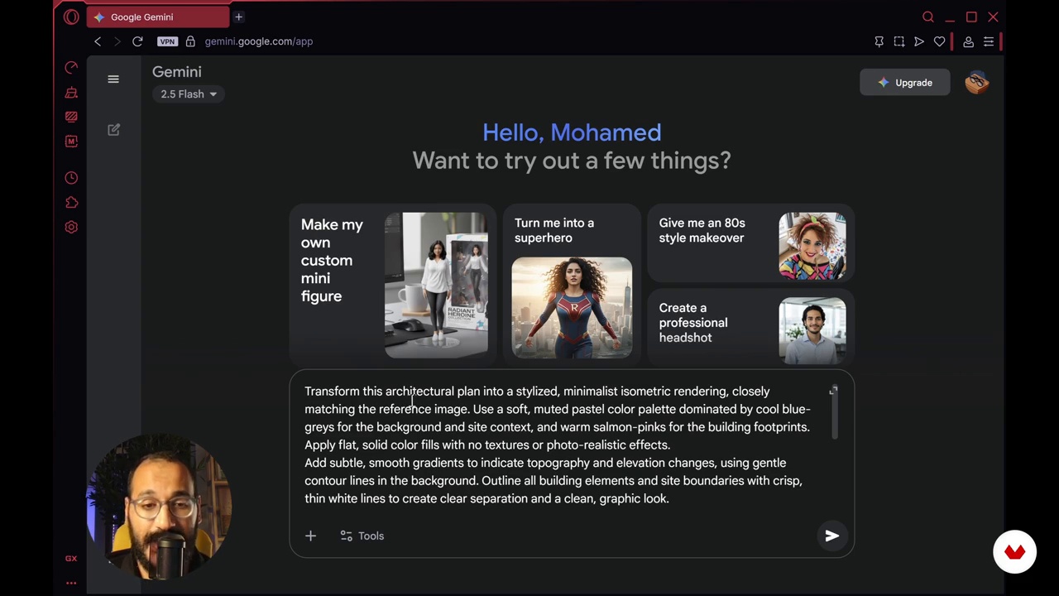Open the Google account avatar

(977, 83)
